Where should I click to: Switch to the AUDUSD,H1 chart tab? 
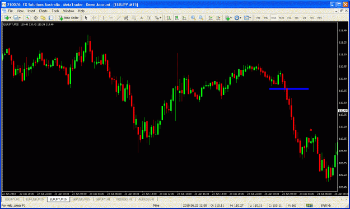pos(146,199)
